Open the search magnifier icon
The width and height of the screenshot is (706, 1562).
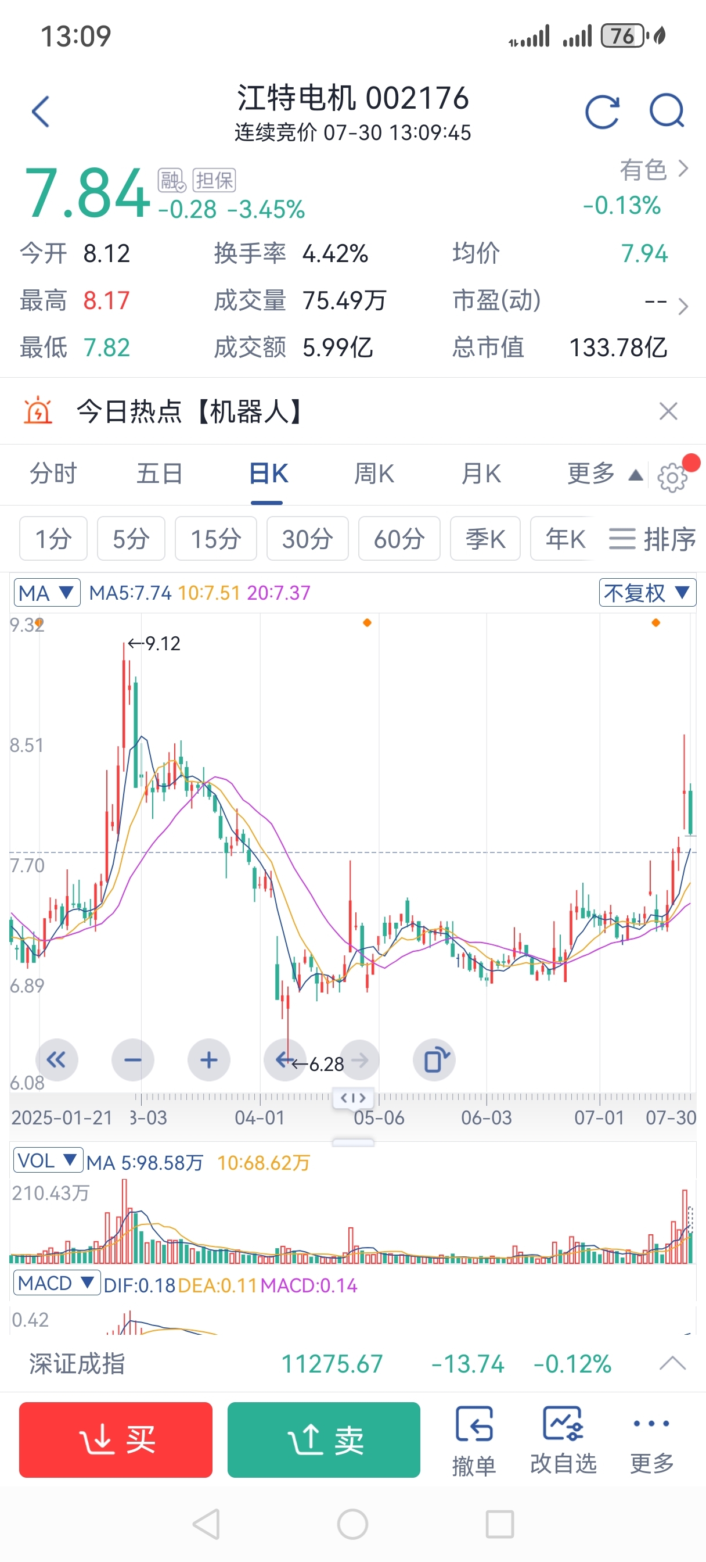(x=667, y=112)
